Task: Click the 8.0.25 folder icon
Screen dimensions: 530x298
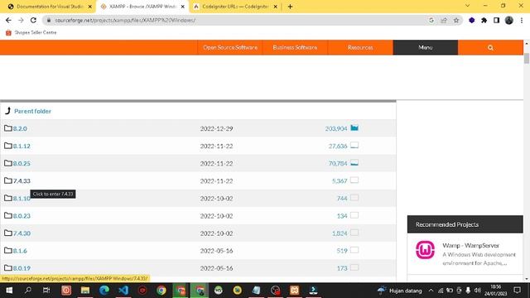Action: click(8, 163)
